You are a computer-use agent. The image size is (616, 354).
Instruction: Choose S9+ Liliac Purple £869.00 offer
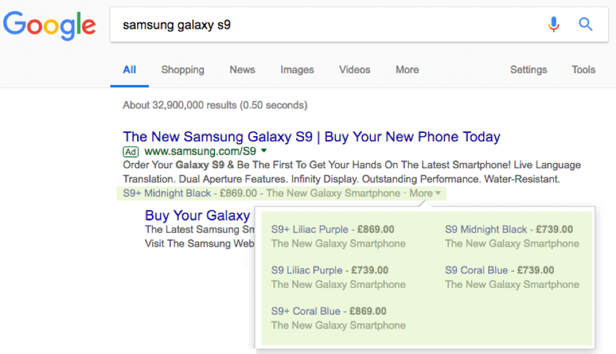(x=333, y=230)
